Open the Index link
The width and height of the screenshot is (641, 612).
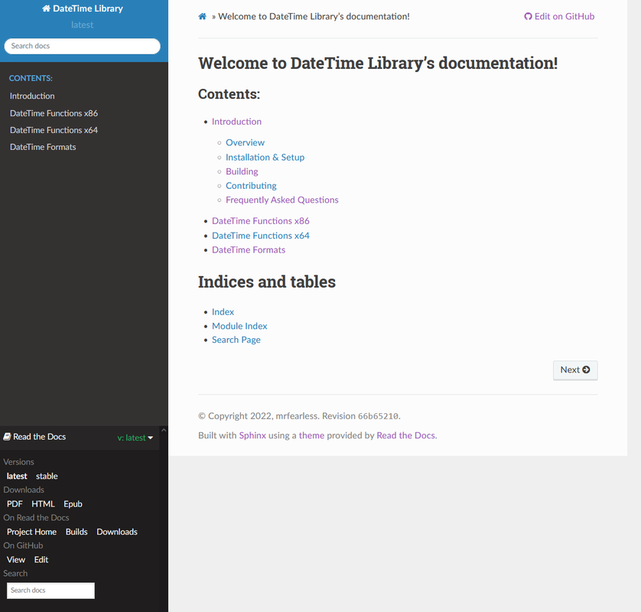[x=223, y=312]
